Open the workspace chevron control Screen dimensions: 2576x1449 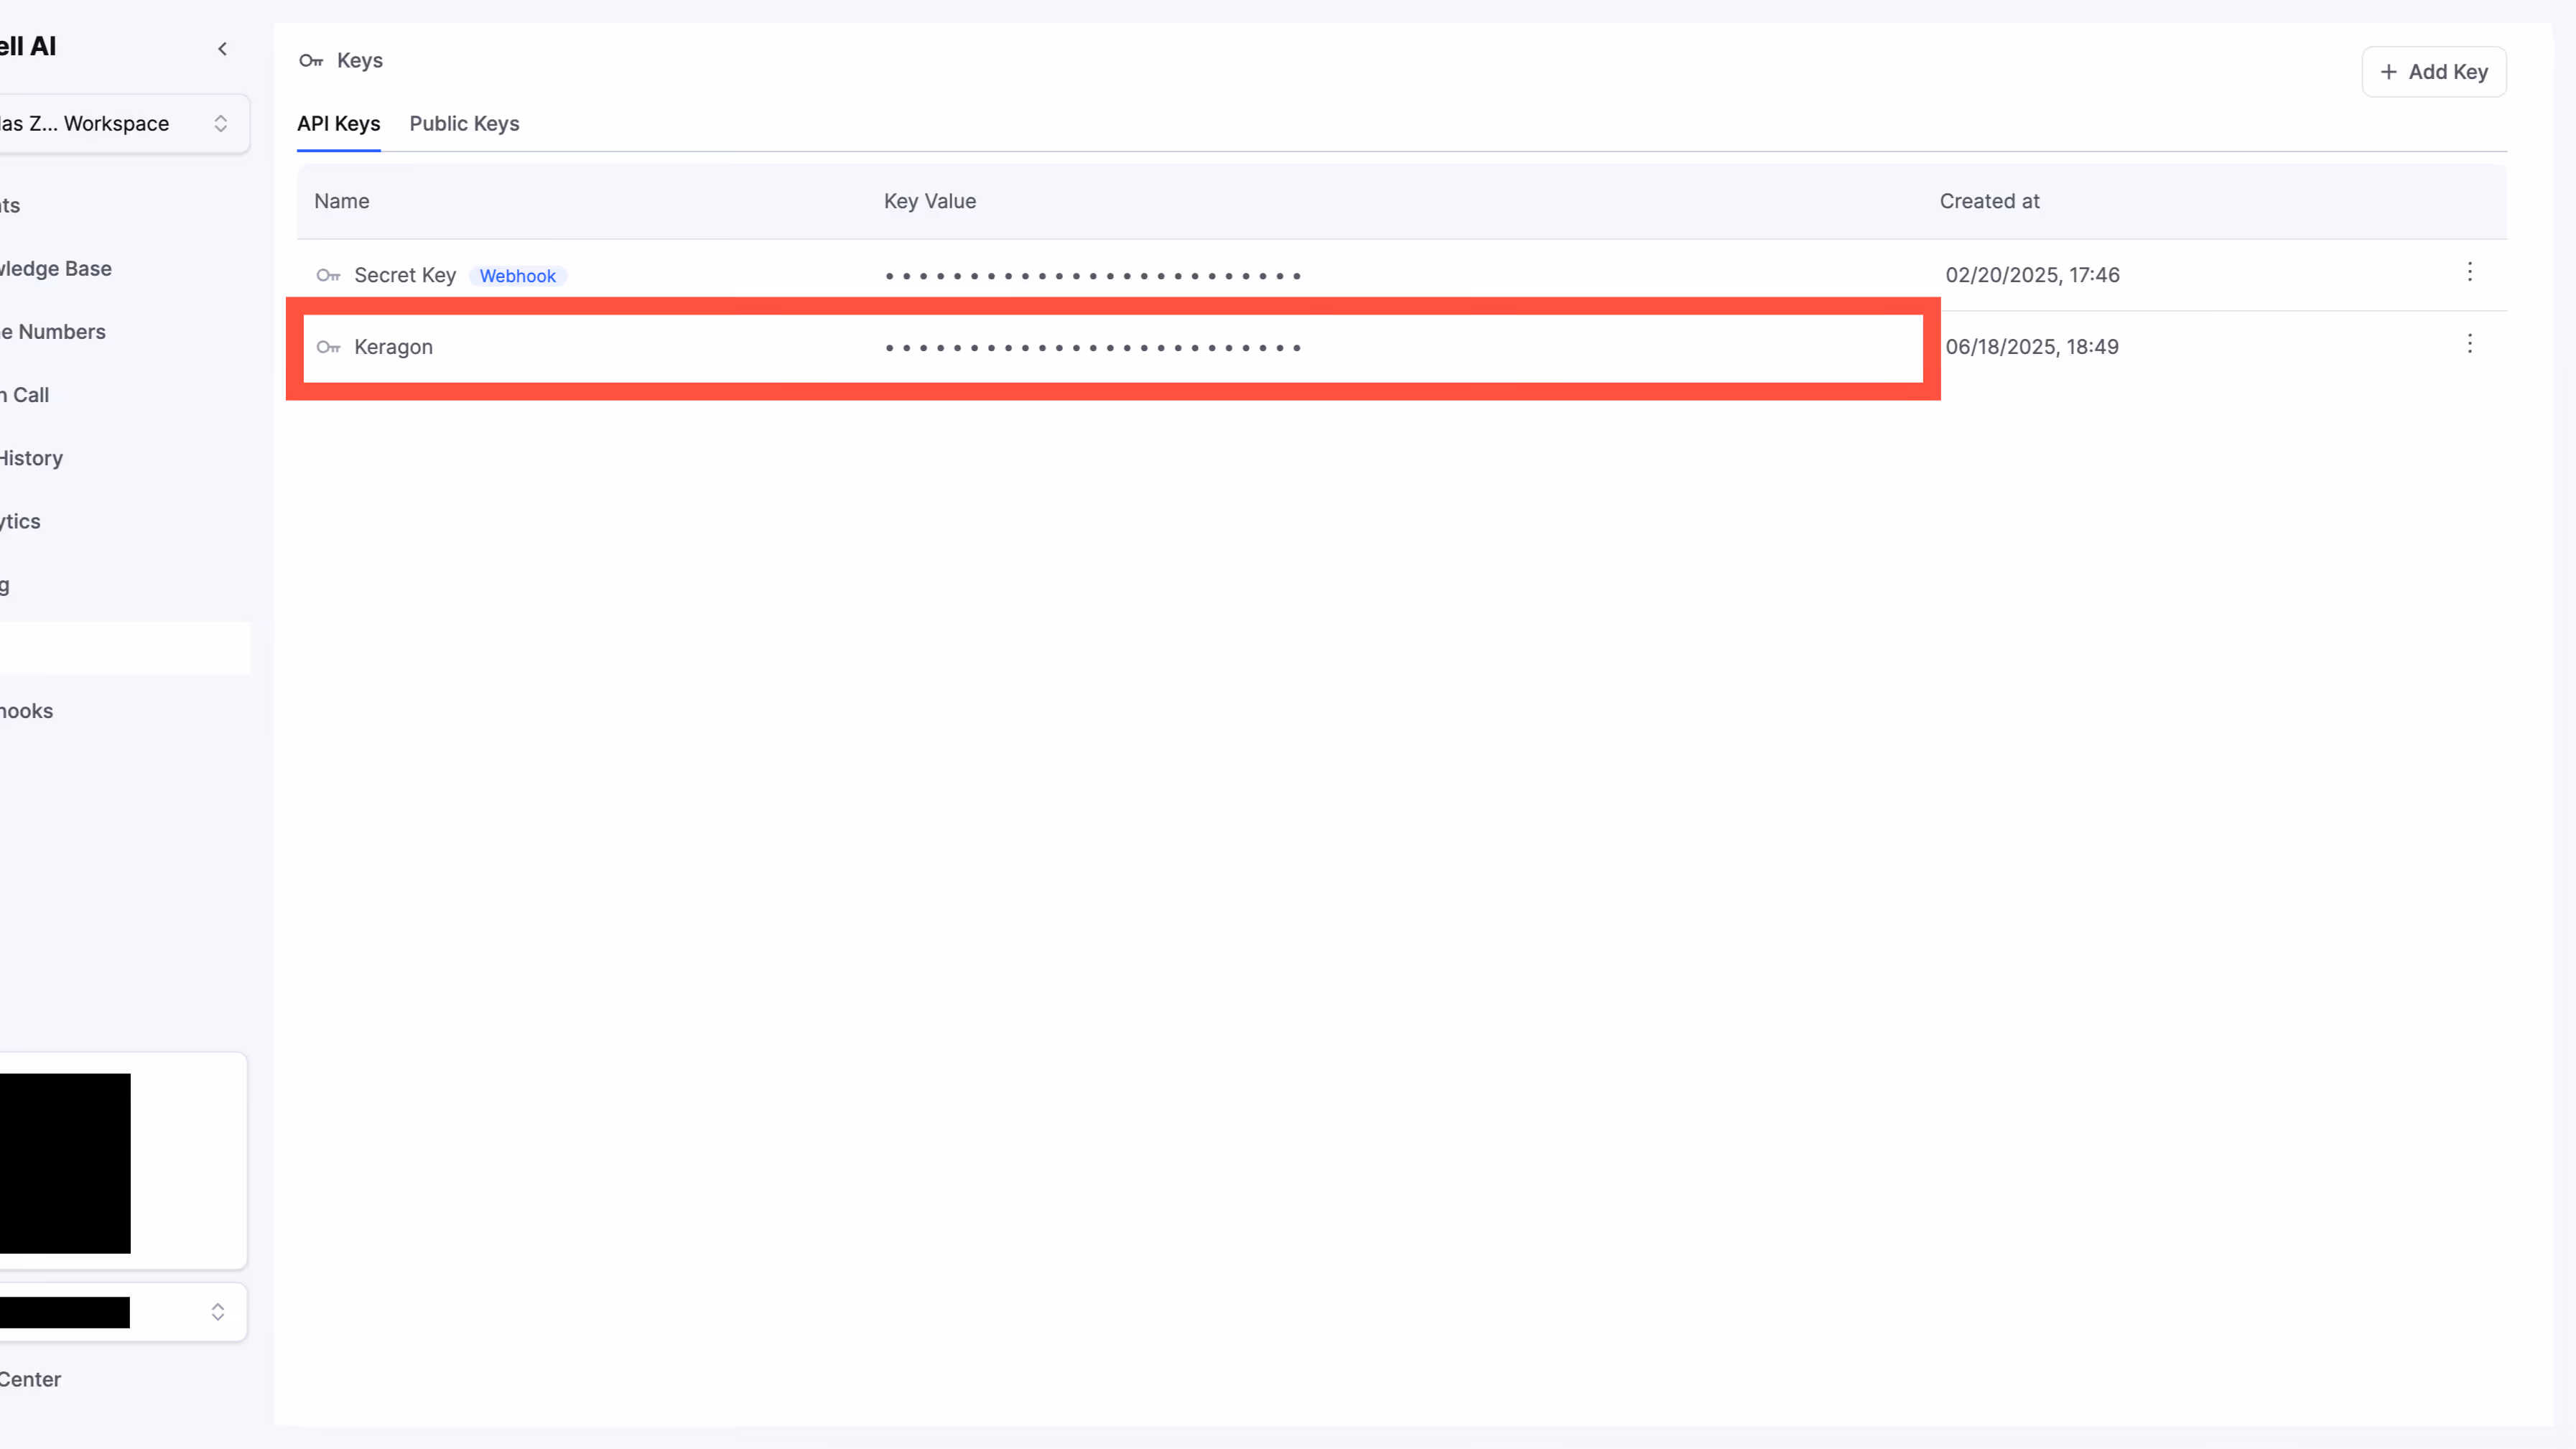coord(221,123)
